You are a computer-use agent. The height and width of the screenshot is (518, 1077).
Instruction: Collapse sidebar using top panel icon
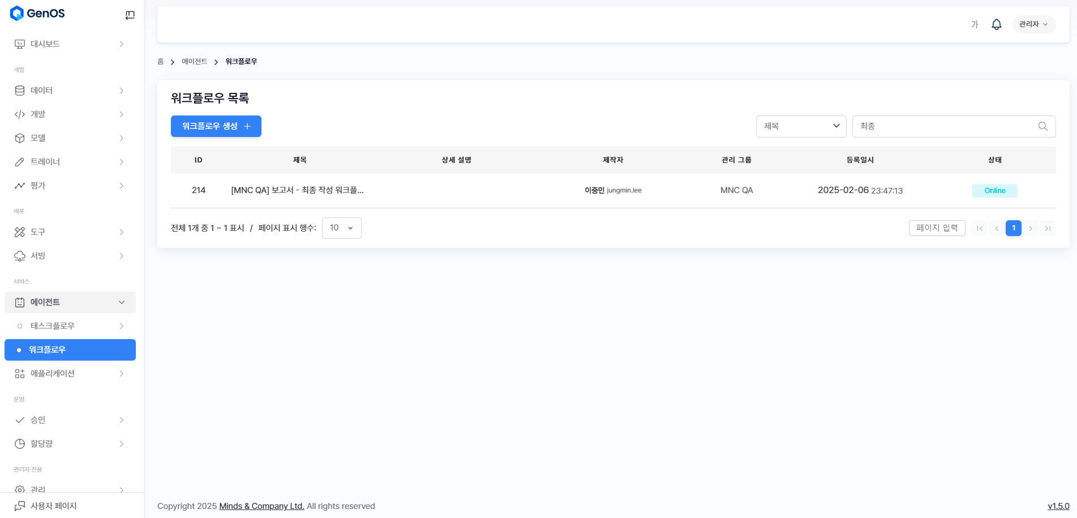[x=130, y=15]
